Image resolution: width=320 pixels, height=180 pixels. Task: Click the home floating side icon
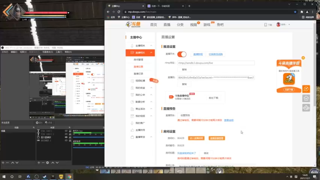[x=306, y=98]
